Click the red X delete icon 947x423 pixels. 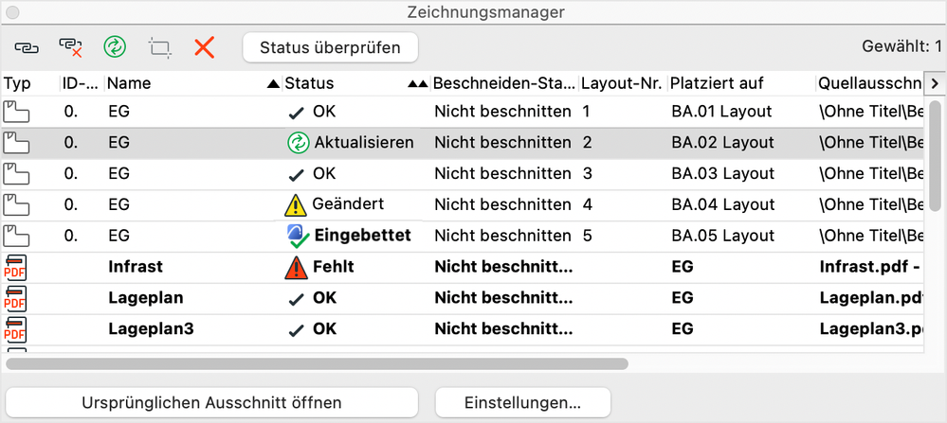[x=204, y=46]
